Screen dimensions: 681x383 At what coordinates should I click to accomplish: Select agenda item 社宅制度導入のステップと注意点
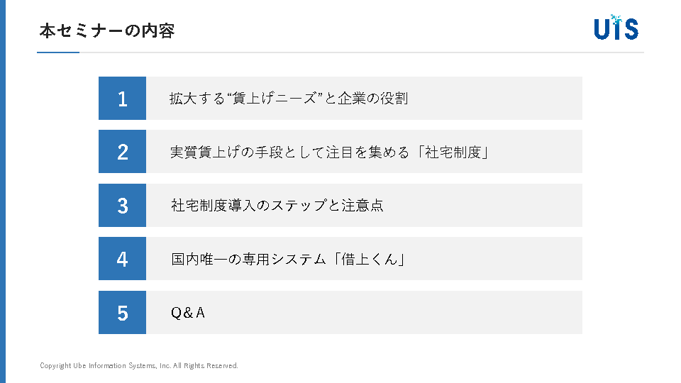pyautogui.click(x=277, y=206)
